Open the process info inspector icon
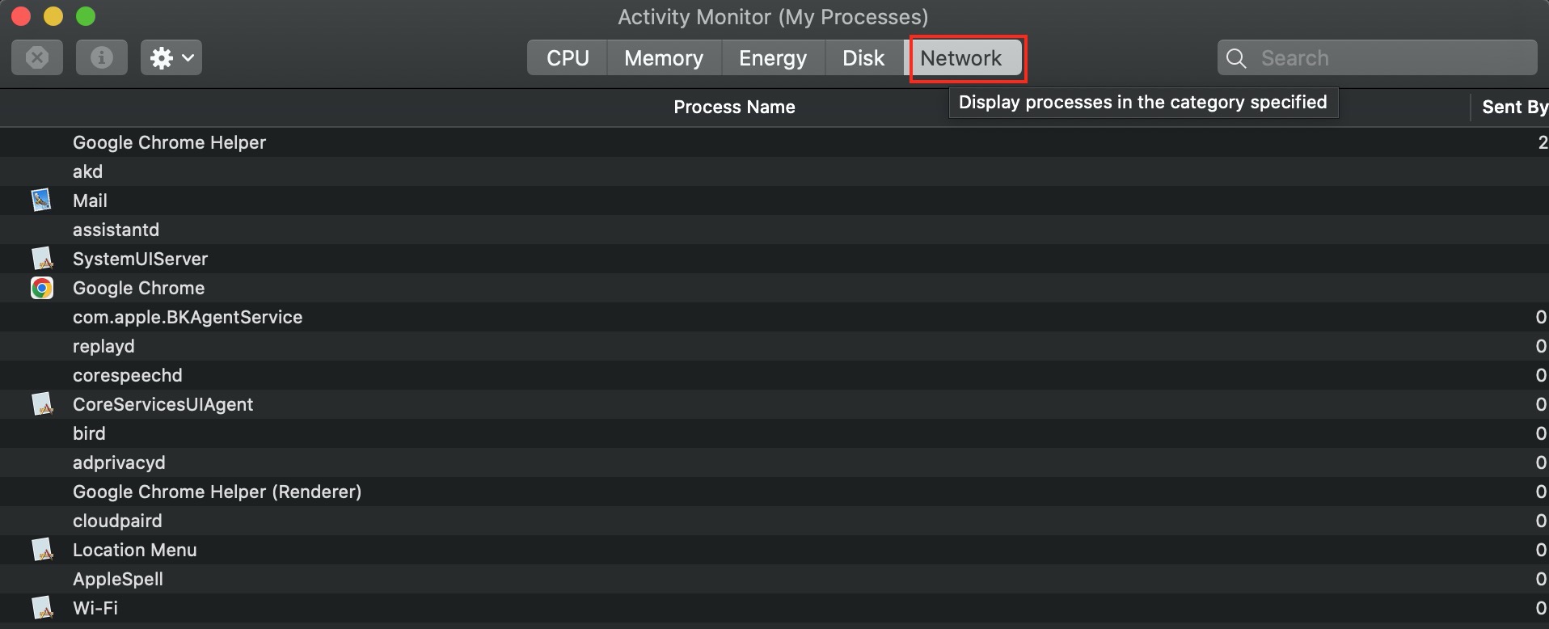The width and height of the screenshot is (1549, 629). click(102, 57)
